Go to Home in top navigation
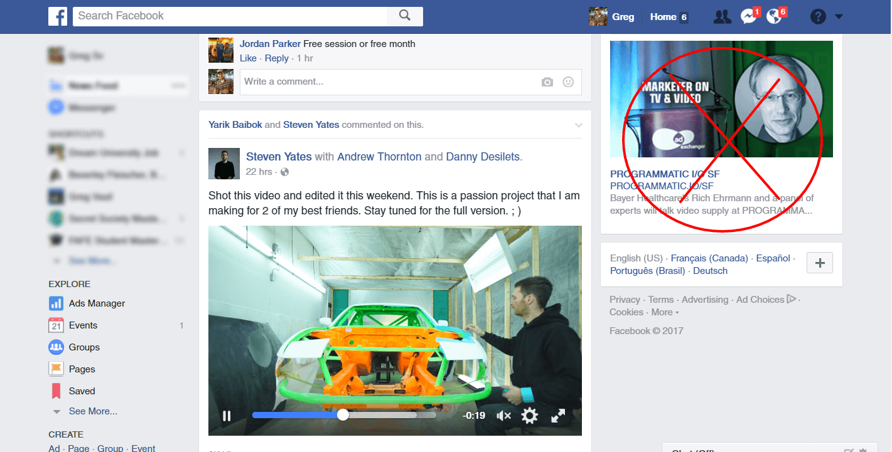Screen dimensions: 892x452 pyautogui.click(x=663, y=17)
